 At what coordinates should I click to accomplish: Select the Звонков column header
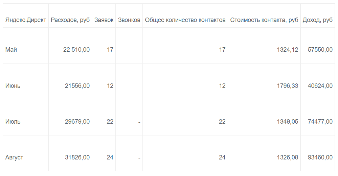pyautogui.click(x=129, y=20)
